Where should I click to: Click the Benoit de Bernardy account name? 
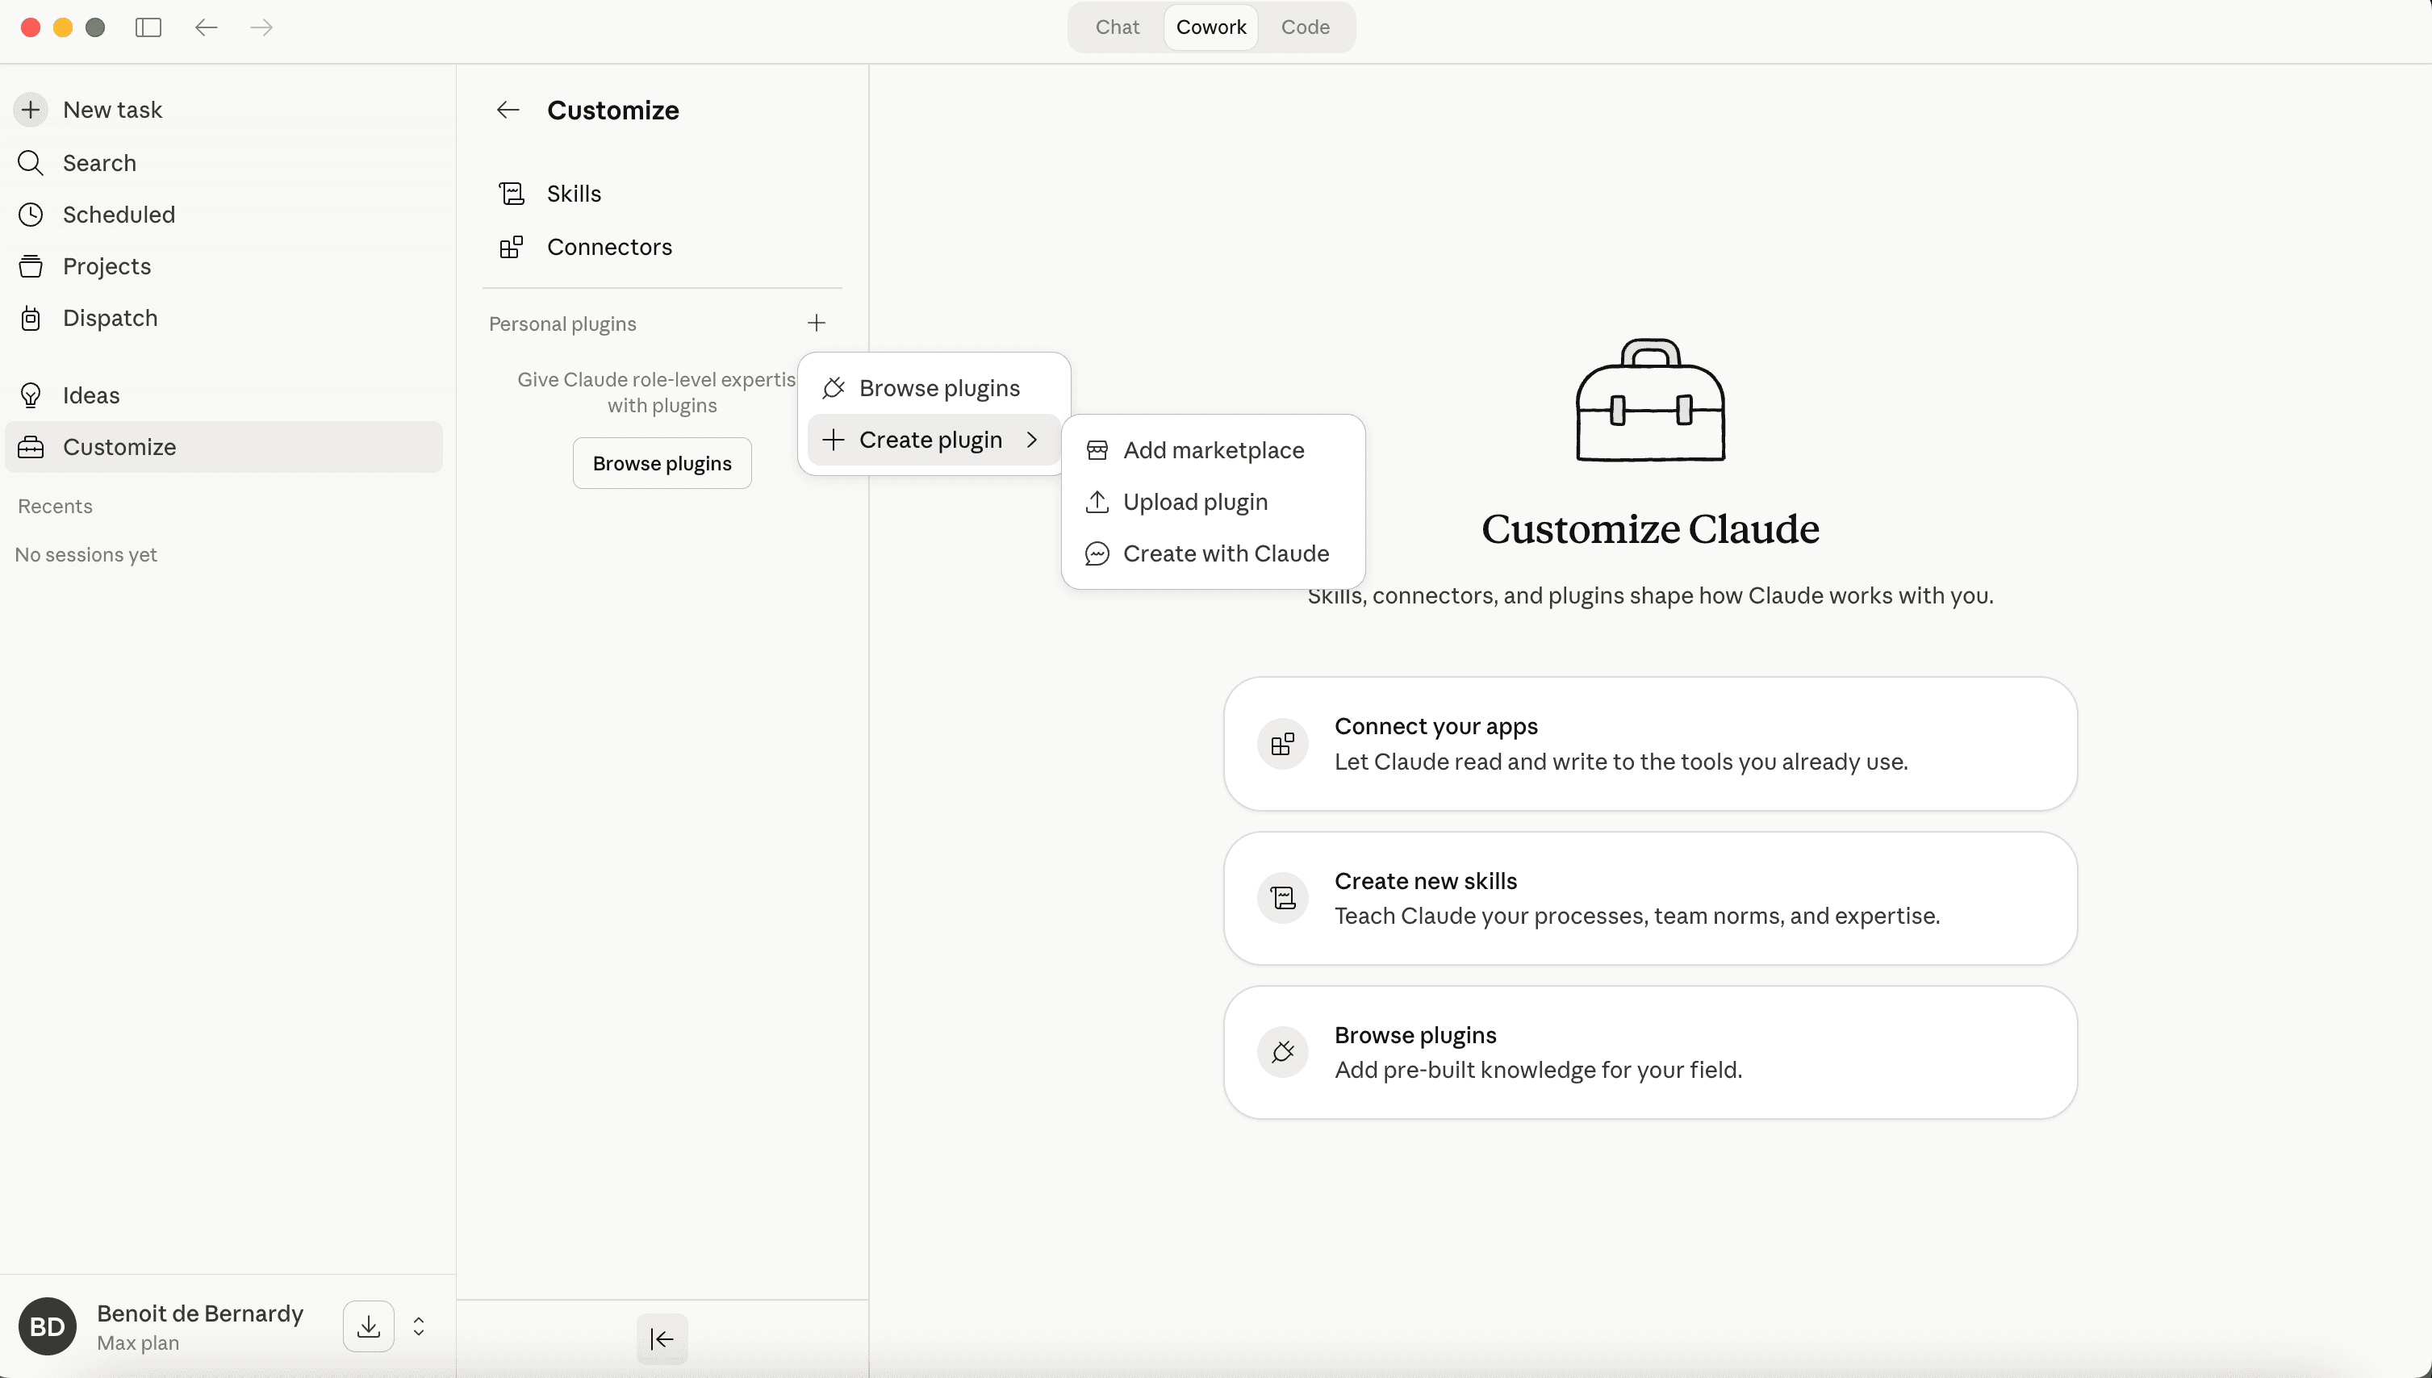tap(199, 1313)
